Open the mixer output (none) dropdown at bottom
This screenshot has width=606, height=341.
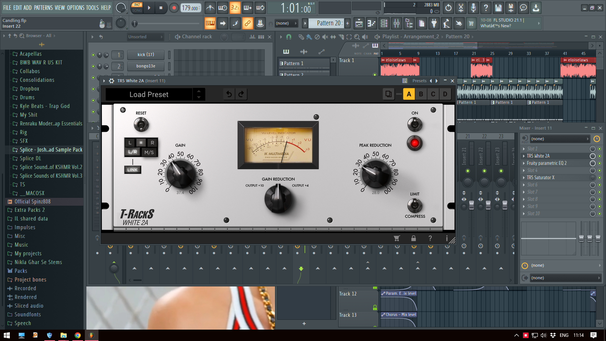click(x=565, y=278)
